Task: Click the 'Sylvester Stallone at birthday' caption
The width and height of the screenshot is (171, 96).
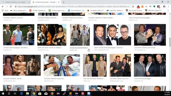Action: [x=73, y=18]
